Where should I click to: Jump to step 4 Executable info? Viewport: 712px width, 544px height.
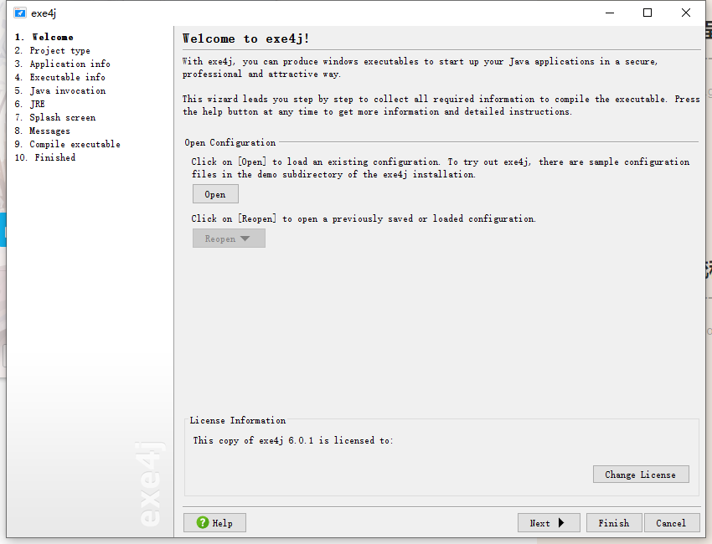(x=60, y=77)
